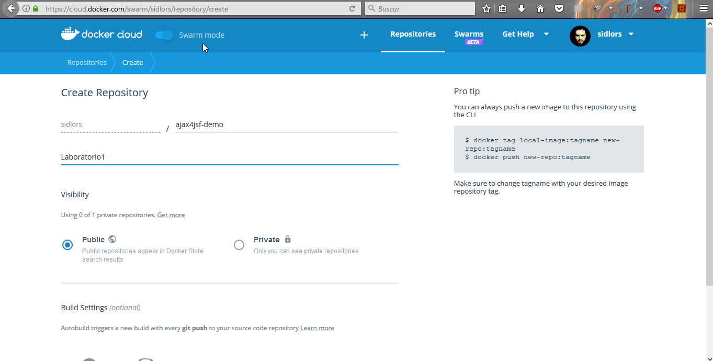Toggle the Swarm mode switch
The image size is (713, 361).
(165, 35)
